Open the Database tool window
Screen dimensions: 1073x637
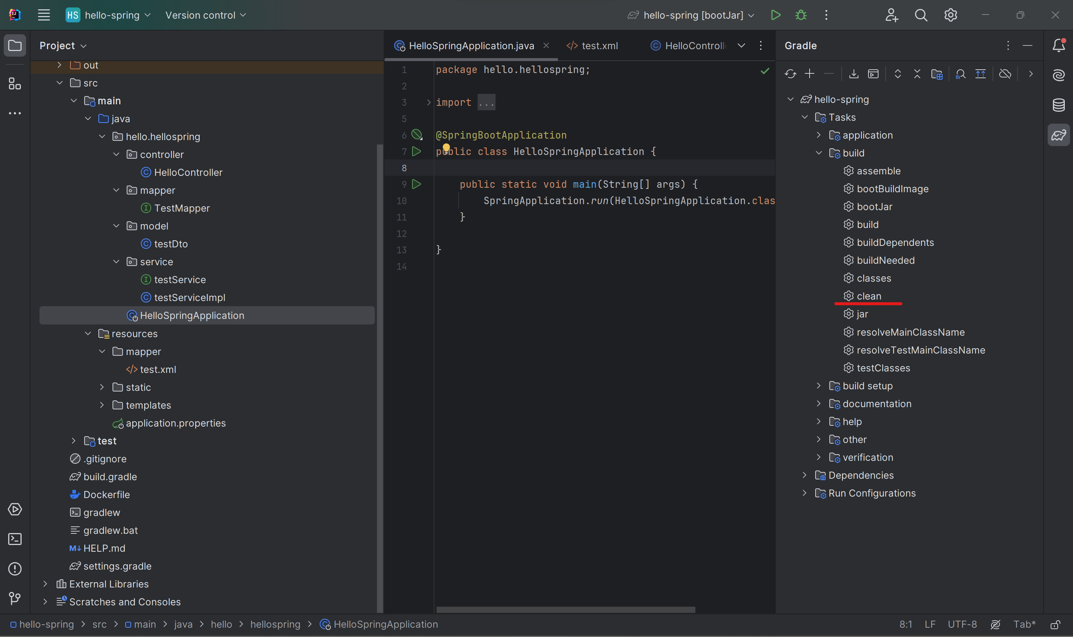(x=1058, y=105)
